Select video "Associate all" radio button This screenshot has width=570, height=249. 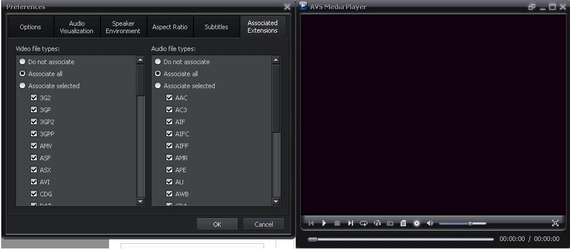coord(22,74)
